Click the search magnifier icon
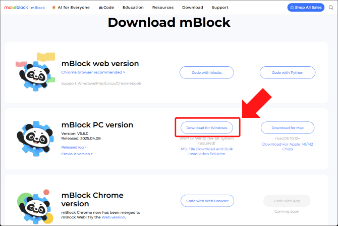 click(331, 8)
